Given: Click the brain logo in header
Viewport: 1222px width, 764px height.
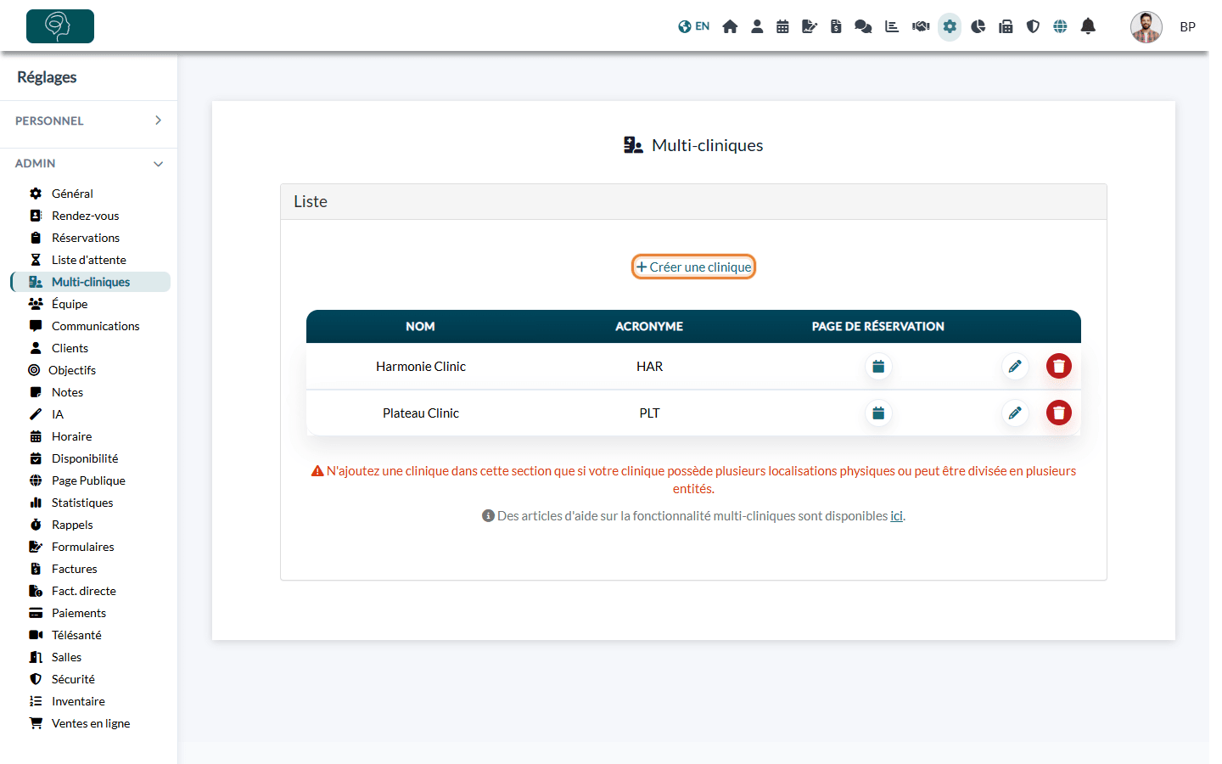Looking at the screenshot, I should [60, 26].
